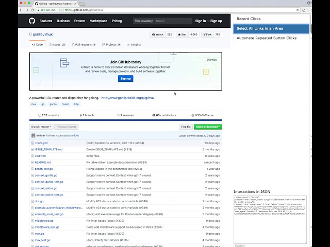Click the GitHub search input field
330x247 pixels.
point(173,21)
